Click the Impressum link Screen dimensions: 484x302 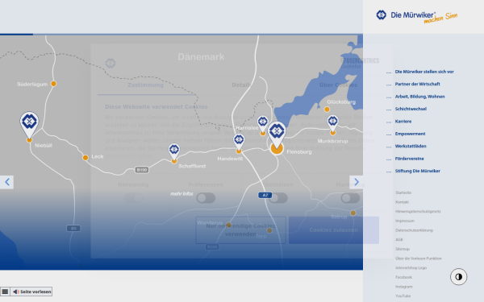[405, 221]
